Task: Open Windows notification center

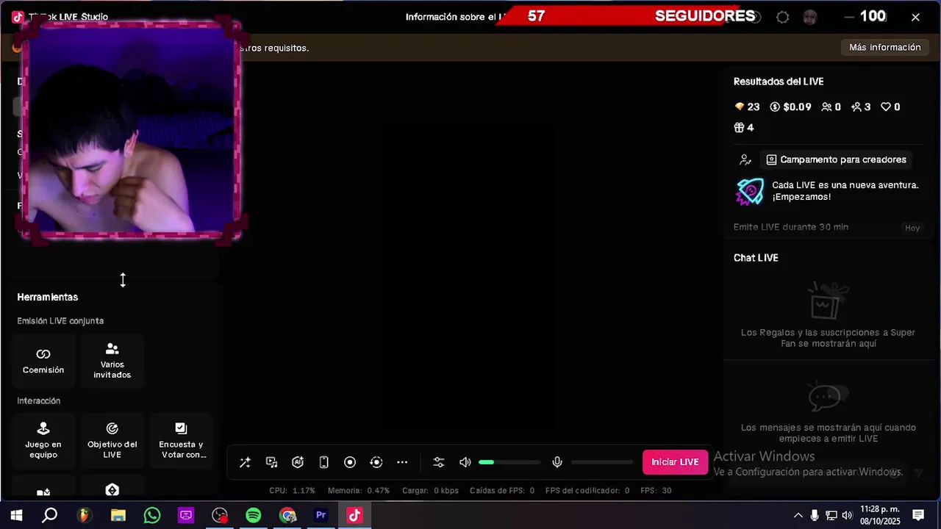Action: [x=918, y=516]
